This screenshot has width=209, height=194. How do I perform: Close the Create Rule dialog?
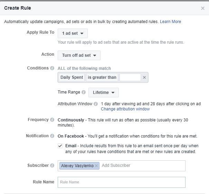pyautogui.click(x=202, y=8)
